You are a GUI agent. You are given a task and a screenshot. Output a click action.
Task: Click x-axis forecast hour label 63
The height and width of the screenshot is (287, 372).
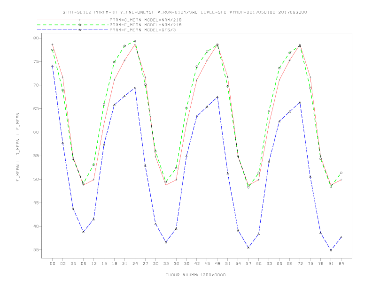point(269,264)
